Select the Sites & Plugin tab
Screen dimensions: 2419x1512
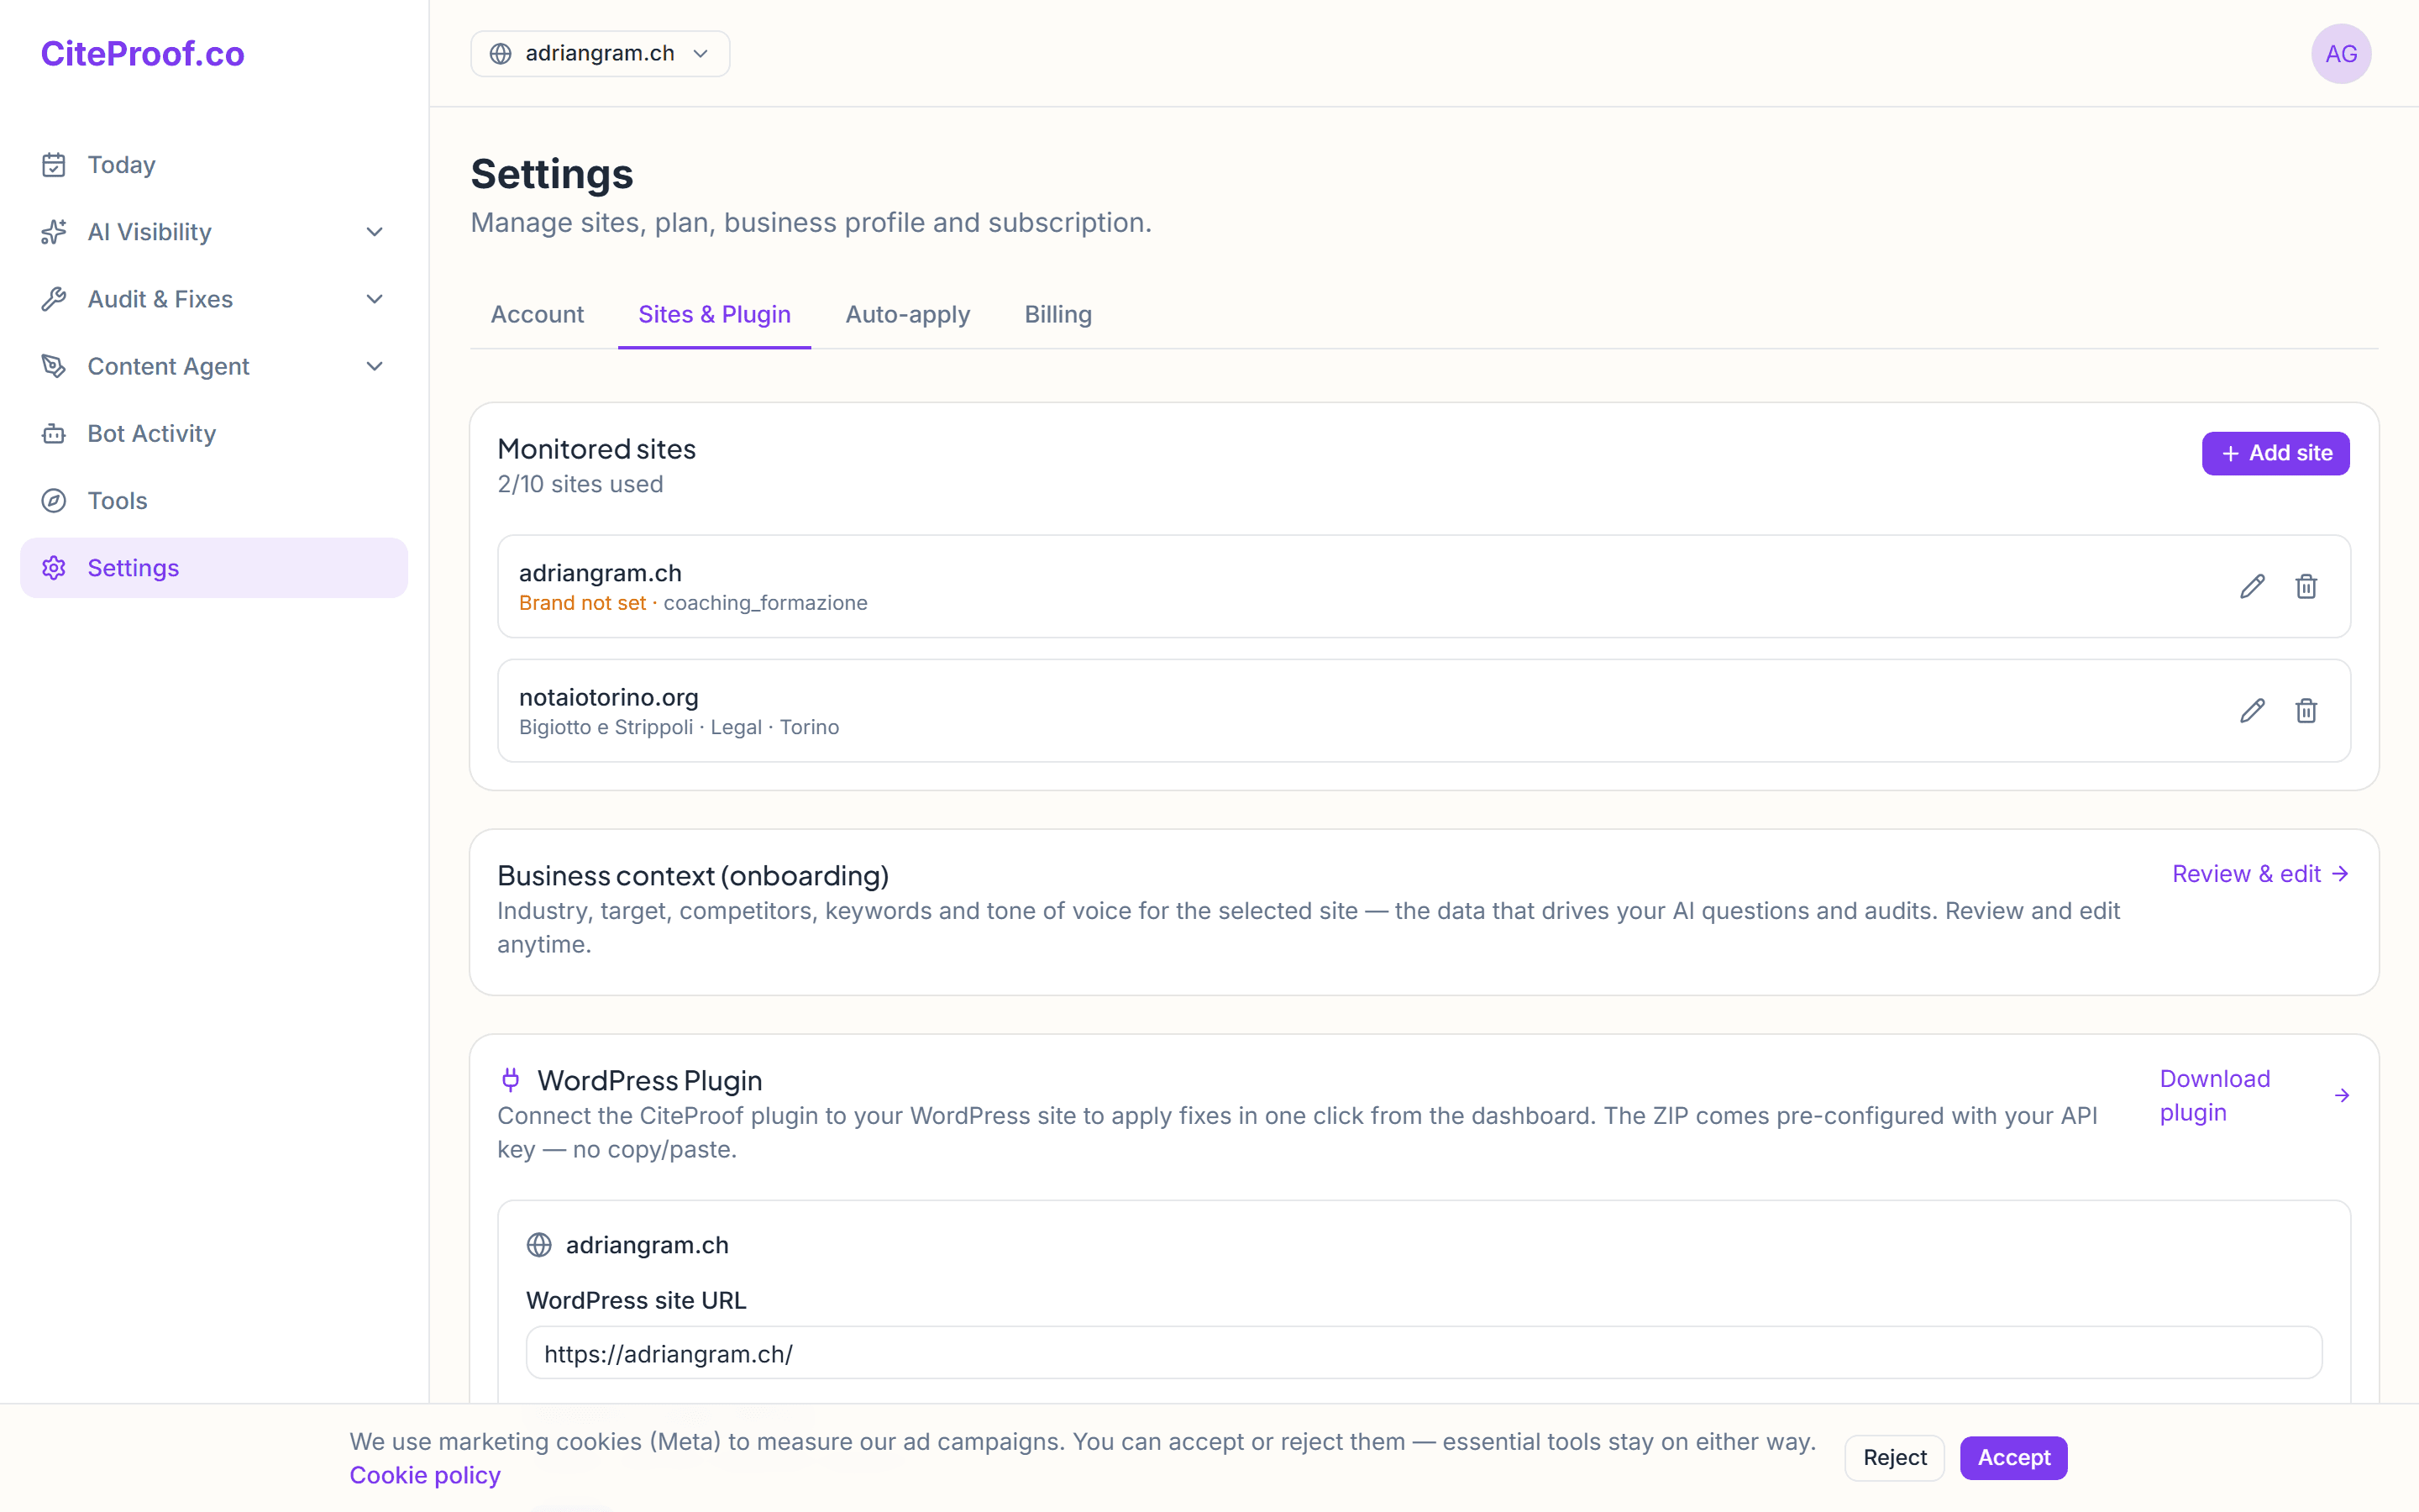tap(714, 314)
